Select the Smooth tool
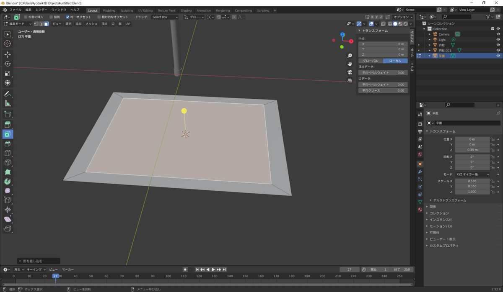Image resolution: width=503 pixels, height=292 pixels. point(8,191)
